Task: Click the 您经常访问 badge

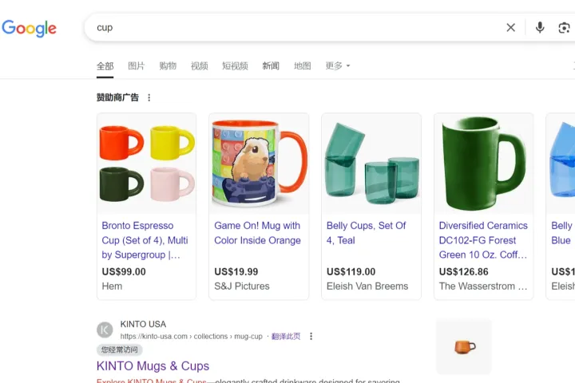Action: pyautogui.click(x=120, y=349)
